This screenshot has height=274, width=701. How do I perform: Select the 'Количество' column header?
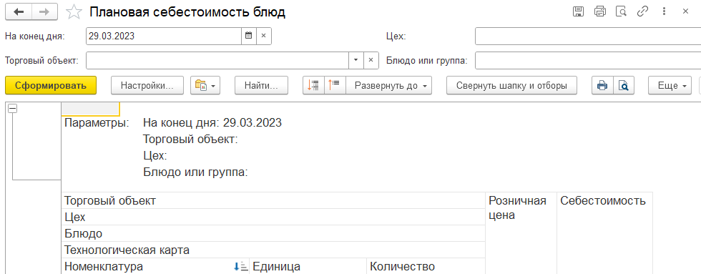(x=426, y=266)
